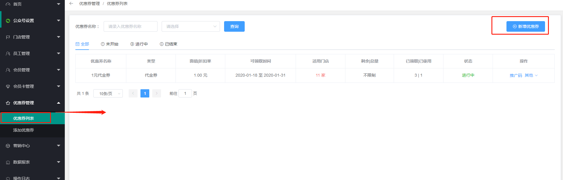Image resolution: width=563 pixels, height=180 pixels.
Task: Click the 优惠券列表 breadcrumb text
Action: [117, 4]
